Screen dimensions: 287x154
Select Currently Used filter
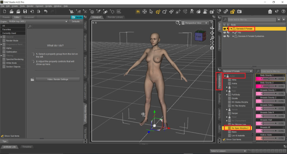click(x=13, y=33)
